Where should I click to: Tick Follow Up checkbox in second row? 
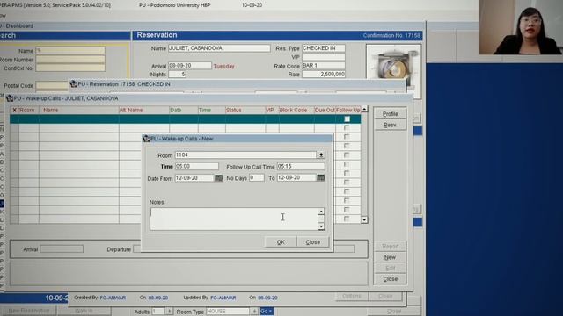point(347,127)
